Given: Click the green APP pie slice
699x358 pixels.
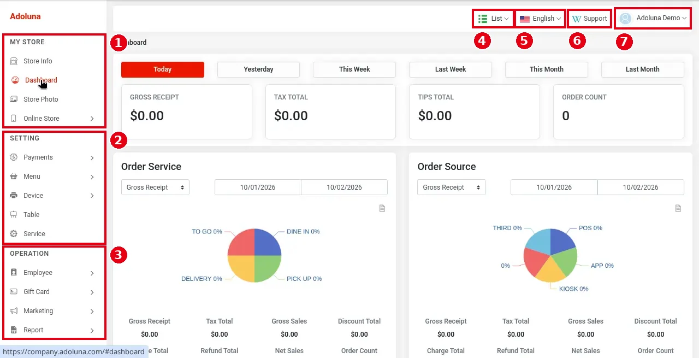Looking at the screenshot, I should [x=566, y=263].
